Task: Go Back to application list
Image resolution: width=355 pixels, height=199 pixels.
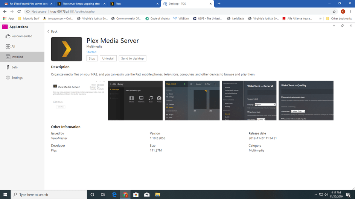Action: [x=52, y=32]
